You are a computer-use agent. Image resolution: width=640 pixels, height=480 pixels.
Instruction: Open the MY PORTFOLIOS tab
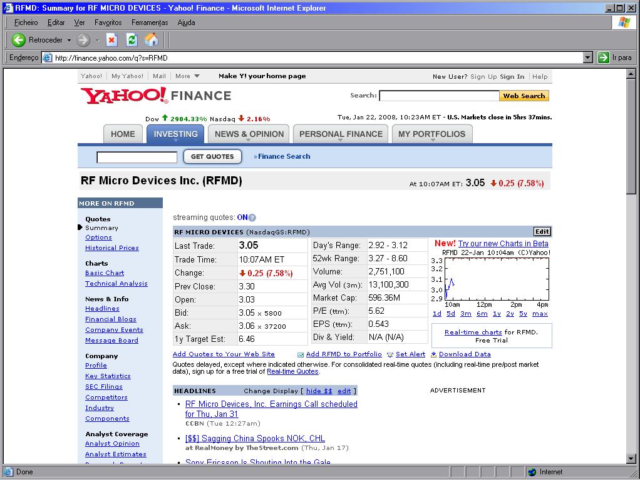[x=432, y=134]
